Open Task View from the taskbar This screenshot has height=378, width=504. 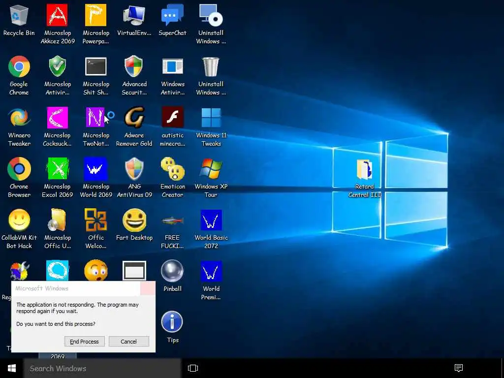pyautogui.click(x=193, y=368)
